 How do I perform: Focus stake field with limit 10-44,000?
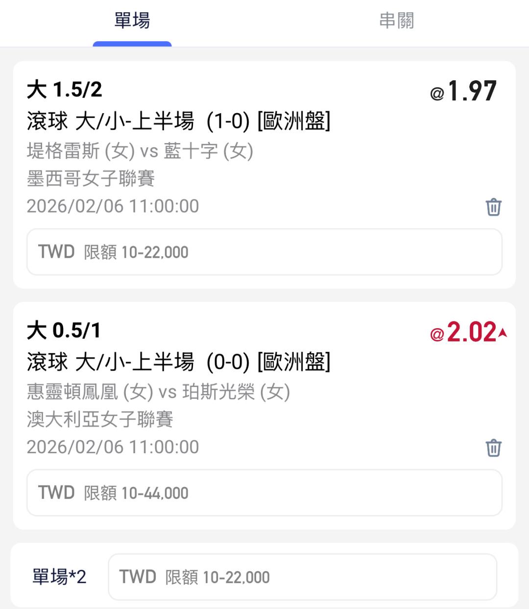pyautogui.click(x=264, y=492)
